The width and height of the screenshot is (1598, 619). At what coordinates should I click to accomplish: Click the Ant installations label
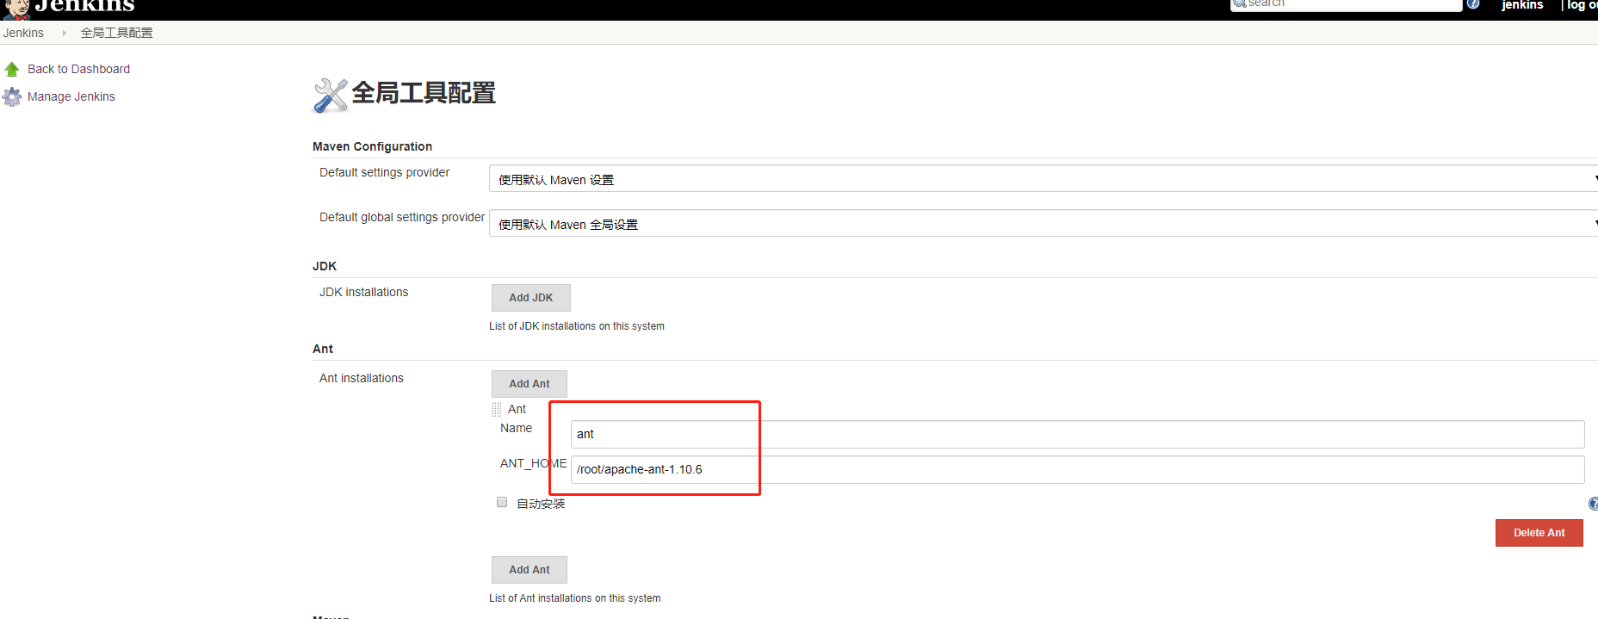tap(361, 378)
